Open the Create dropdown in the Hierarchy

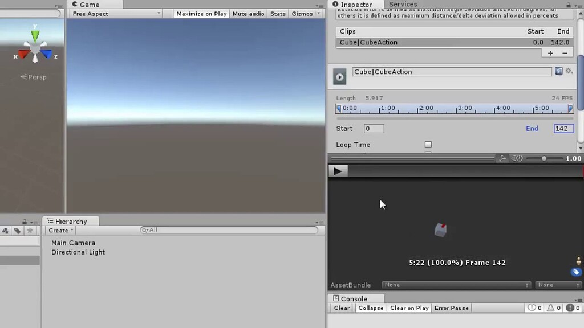pos(59,230)
